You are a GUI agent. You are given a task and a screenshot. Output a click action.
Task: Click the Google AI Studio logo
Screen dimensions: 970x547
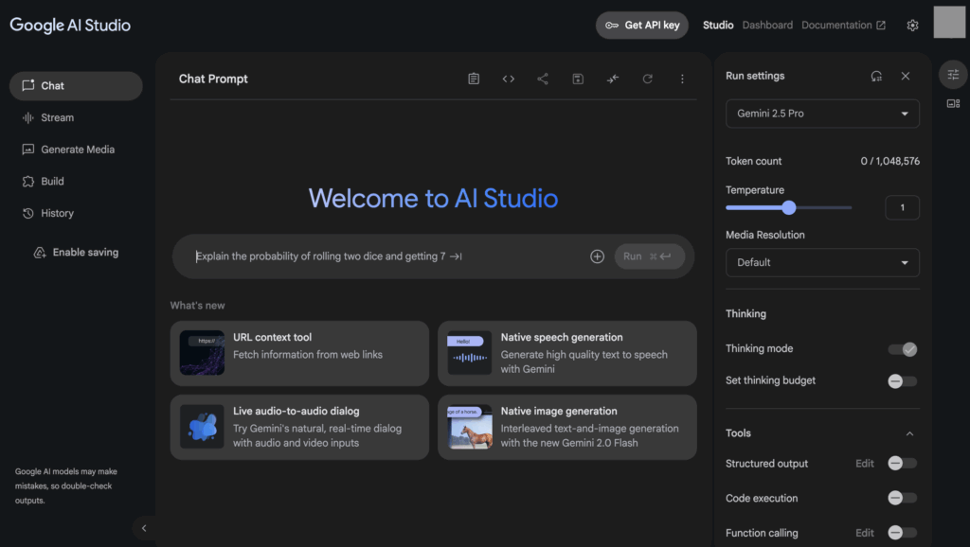[x=70, y=26]
